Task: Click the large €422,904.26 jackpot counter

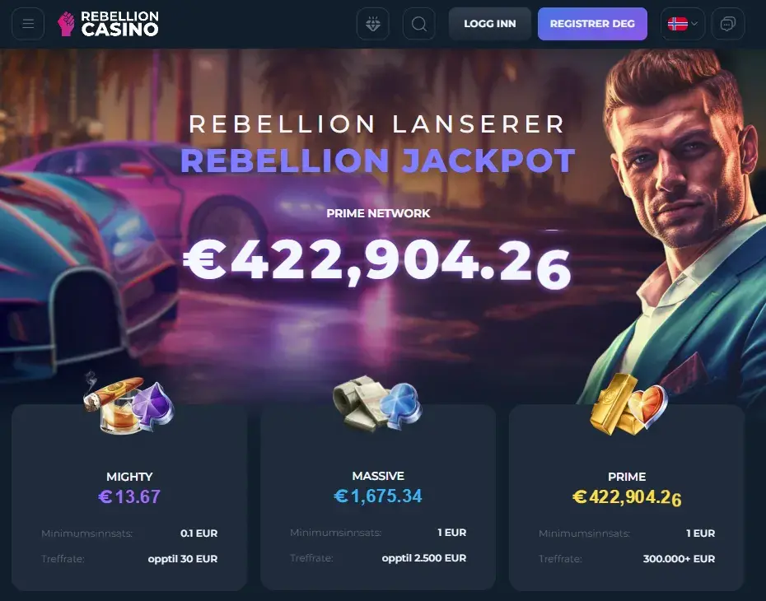Action: coord(377,263)
